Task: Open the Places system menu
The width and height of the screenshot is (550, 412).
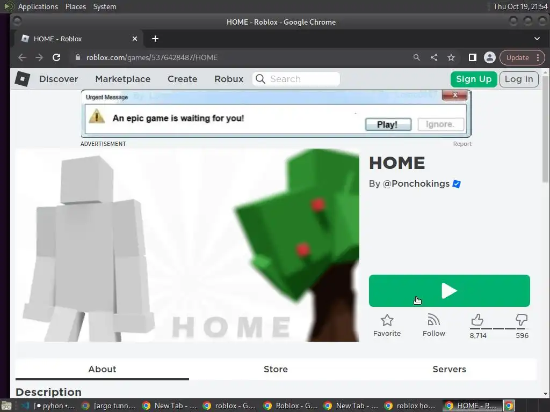Action: [75, 6]
